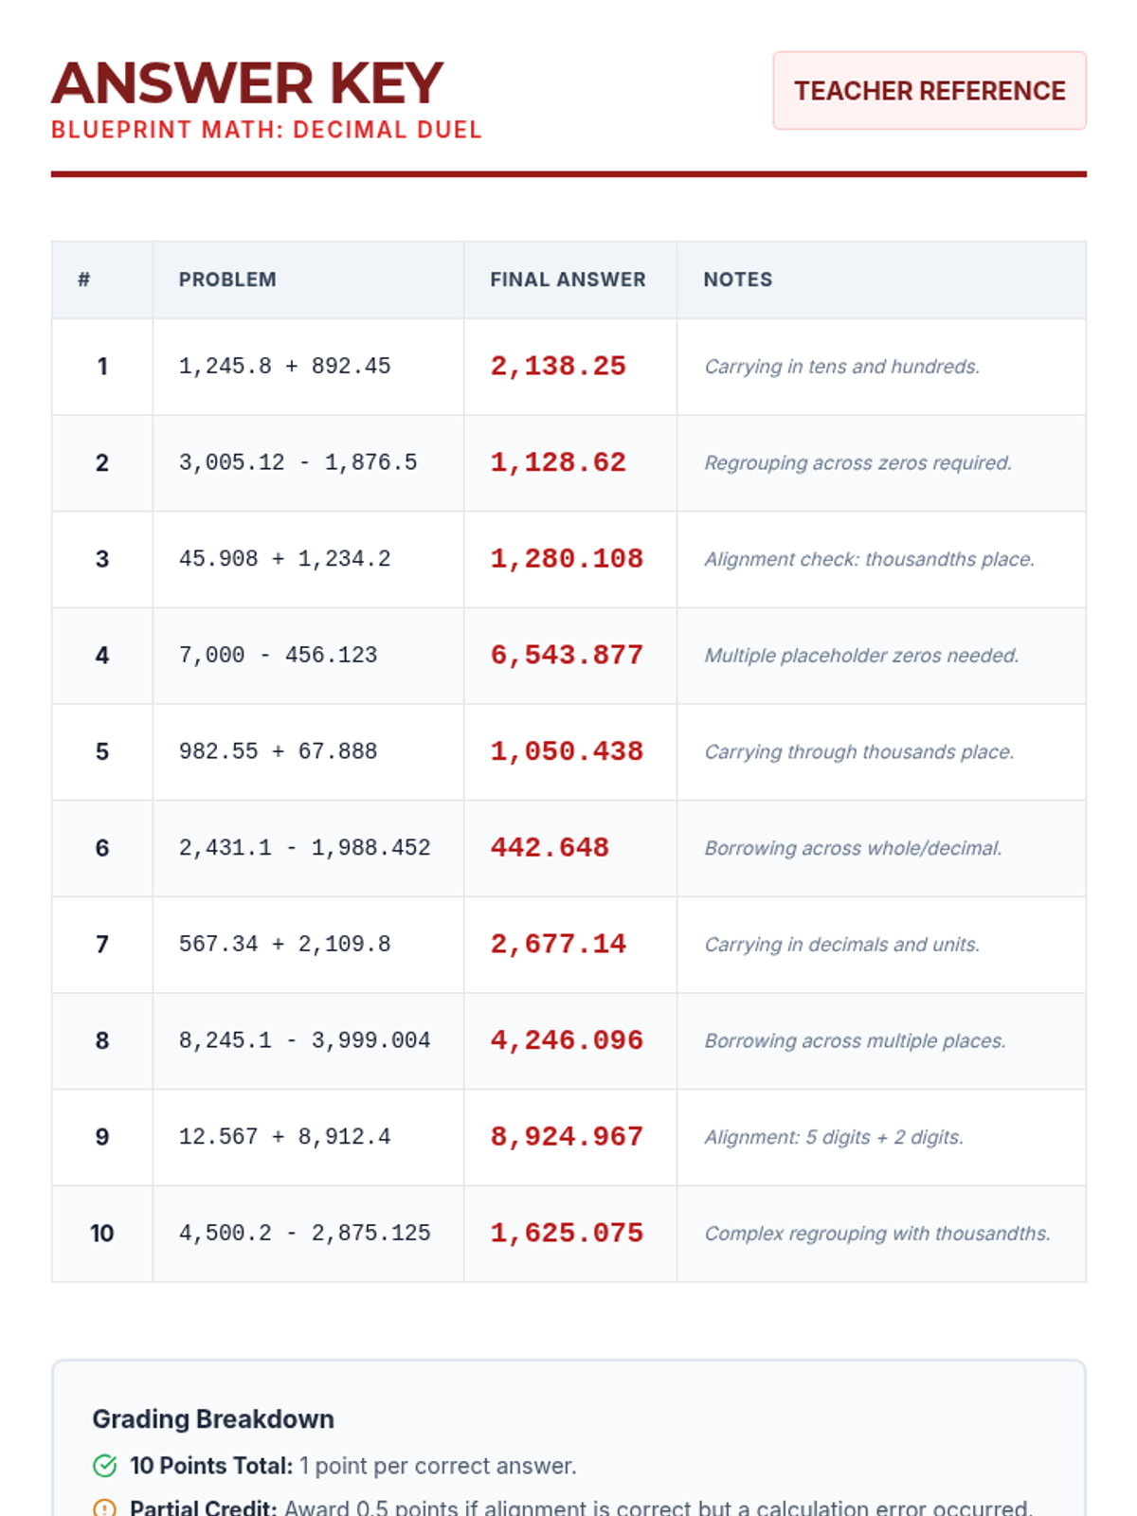Click row number 7 in the table
1137x1516 pixels.
pos(102,945)
